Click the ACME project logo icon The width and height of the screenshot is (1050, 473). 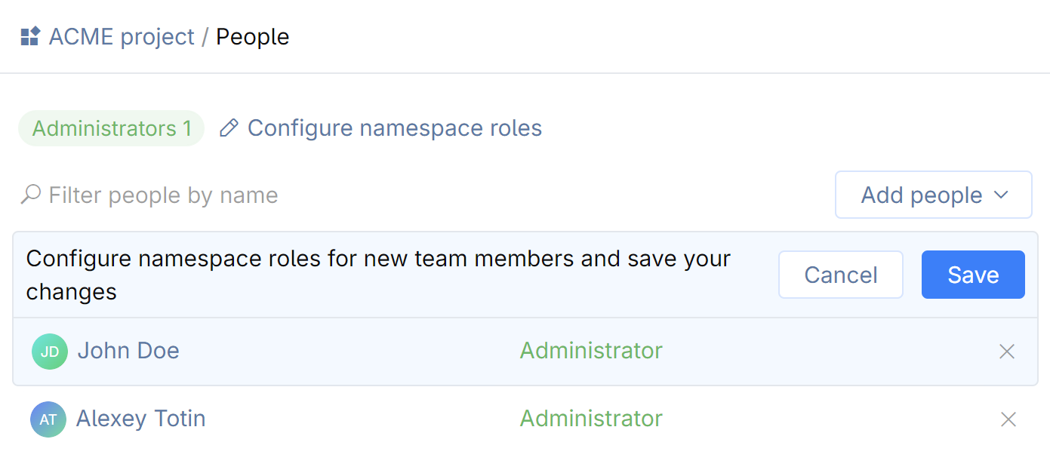29,35
